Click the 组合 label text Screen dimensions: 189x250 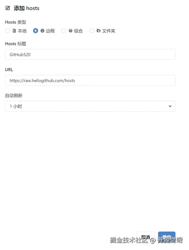[78, 31]
